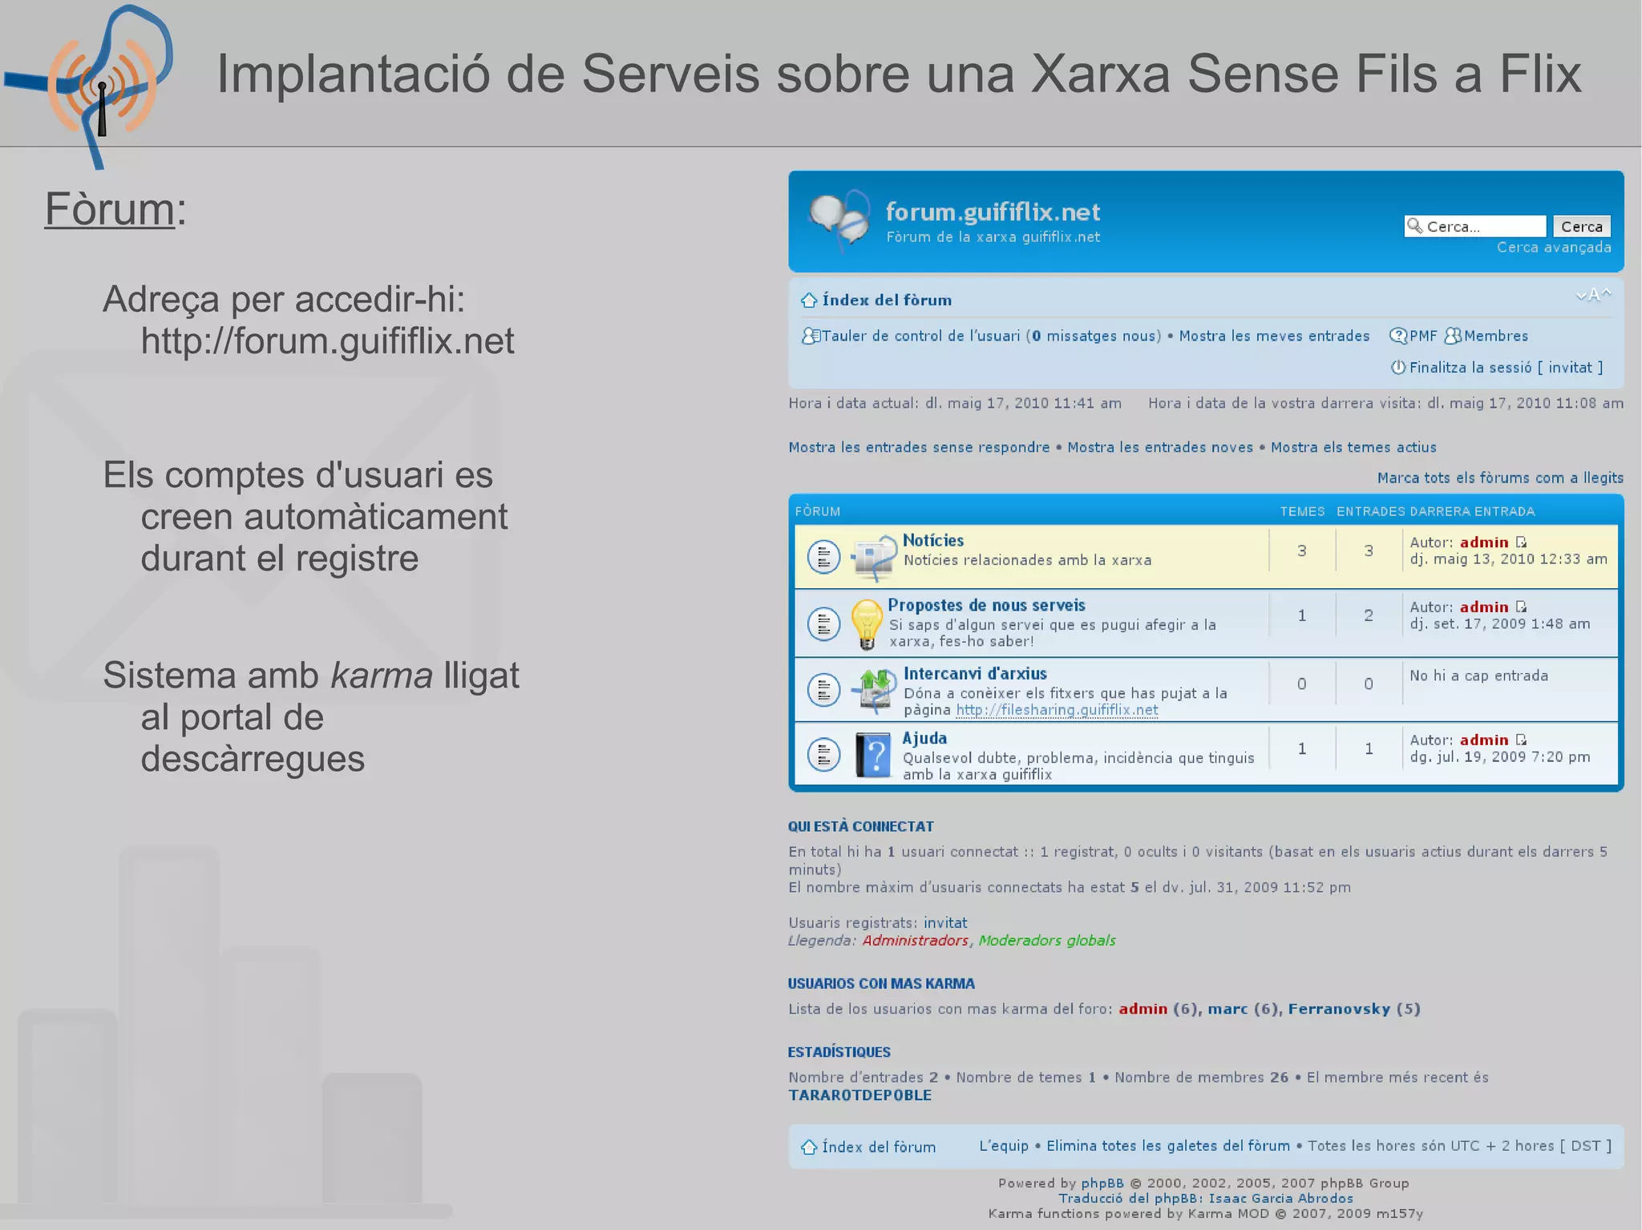The image size is (1642, 1230).
Task: Click Mostra les entrades noves
Action: coord(1159,447)
